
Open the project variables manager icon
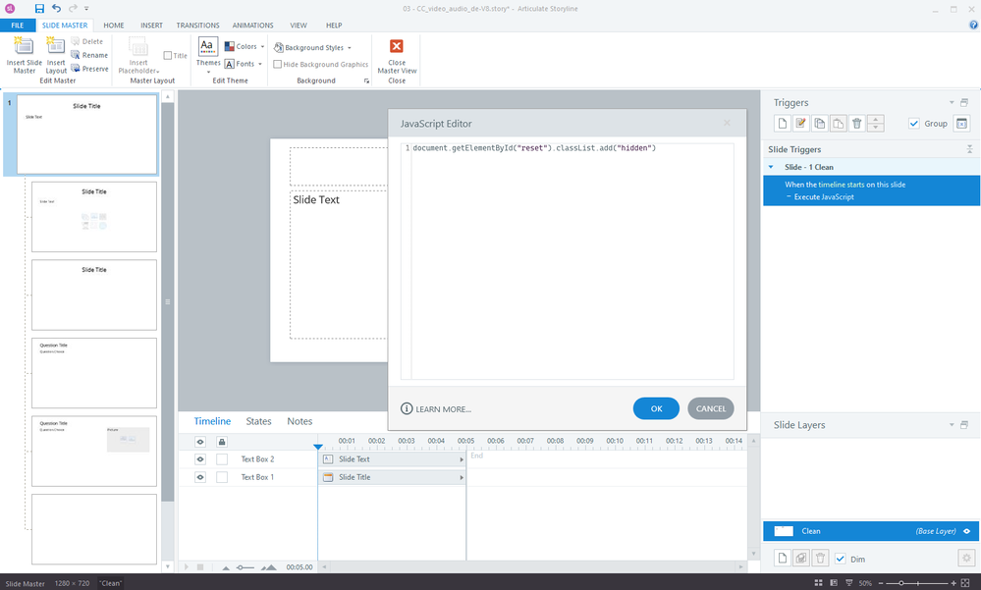point(960,123)
